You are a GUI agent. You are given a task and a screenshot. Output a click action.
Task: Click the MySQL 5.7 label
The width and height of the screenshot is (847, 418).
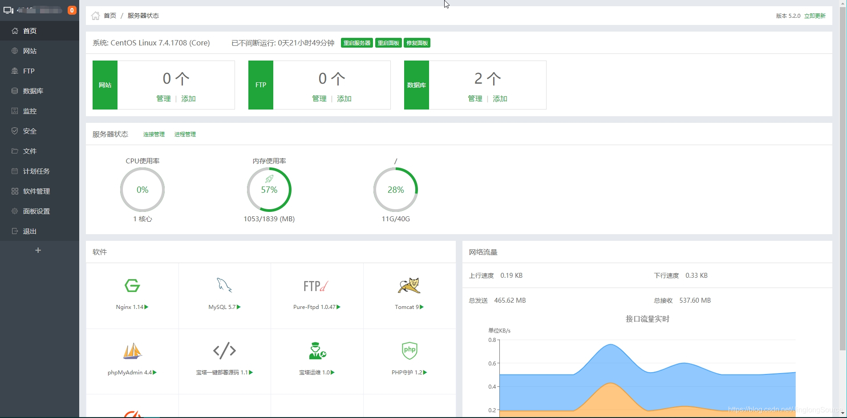tap(224, 307)
